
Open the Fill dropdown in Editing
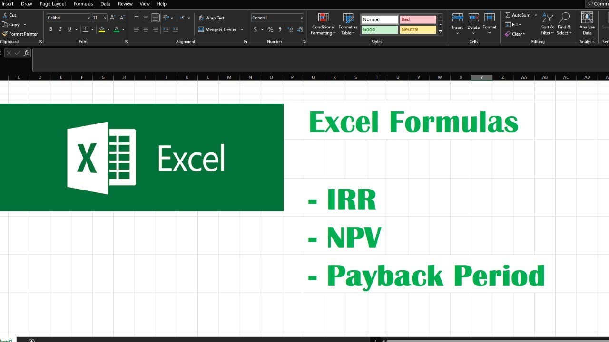pos(513,25)
